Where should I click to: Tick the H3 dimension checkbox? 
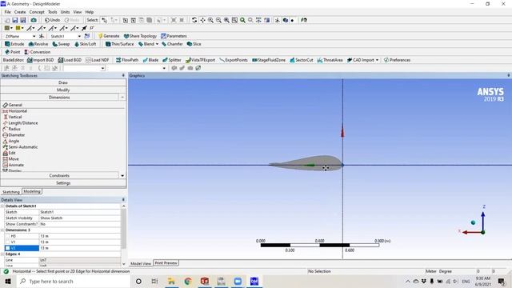click(x=8, y=236)
